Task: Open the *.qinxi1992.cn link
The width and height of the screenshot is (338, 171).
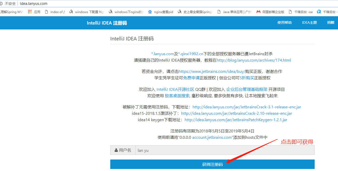Action: pyautogui.click(x=191, y=54)
